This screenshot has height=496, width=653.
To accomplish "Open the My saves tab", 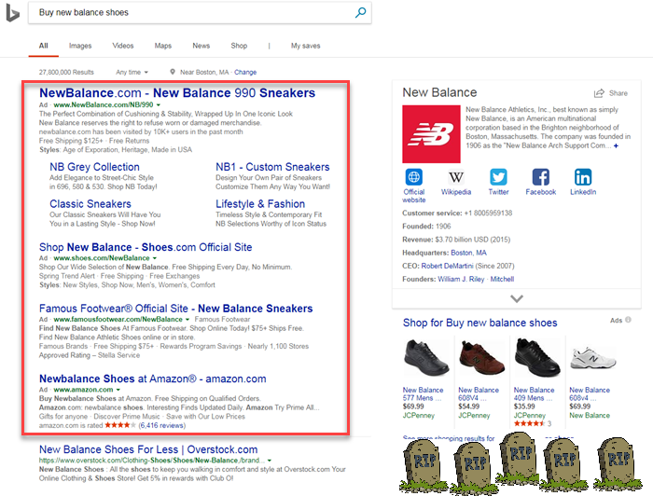I will (x=305, y=46).
